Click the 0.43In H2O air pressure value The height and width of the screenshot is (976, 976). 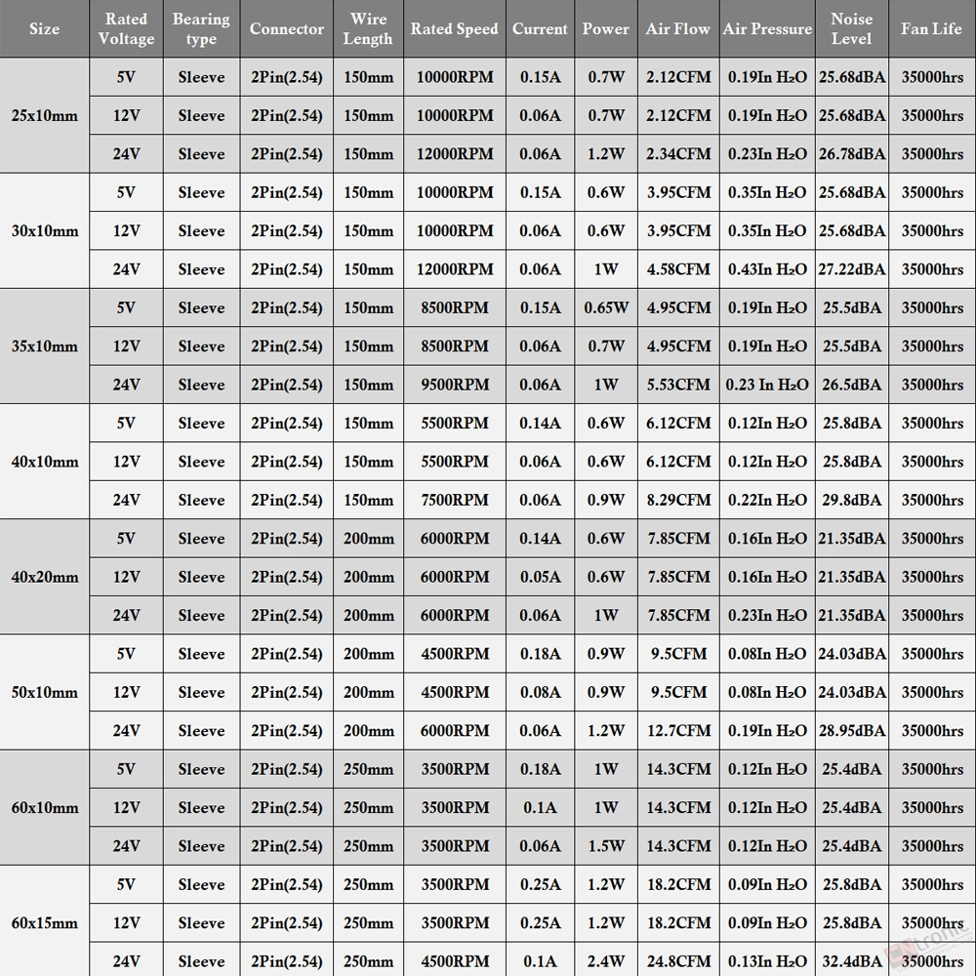pos(767,269)
